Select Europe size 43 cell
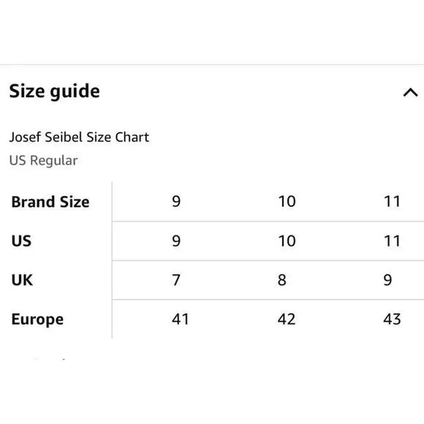 (x=392, y=319)
